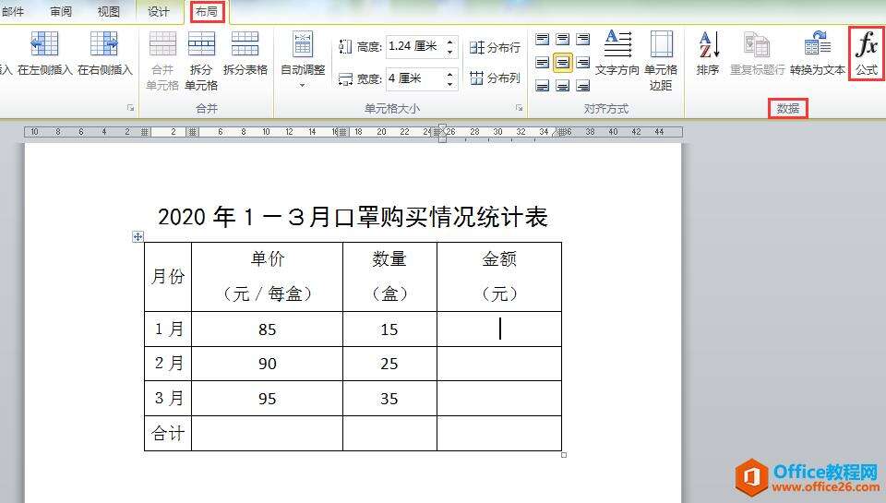886x503 pixels.
Task: Click the table move handle
Action: (138, 236)
